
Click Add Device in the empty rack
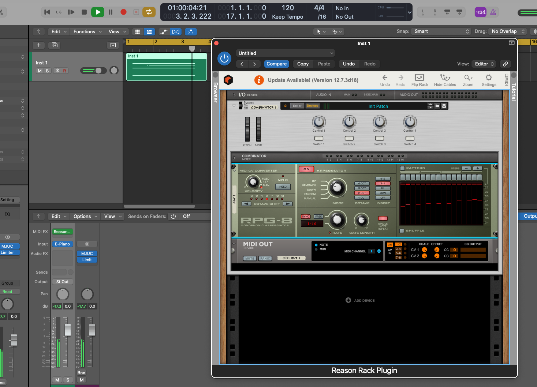coord(360,300)
